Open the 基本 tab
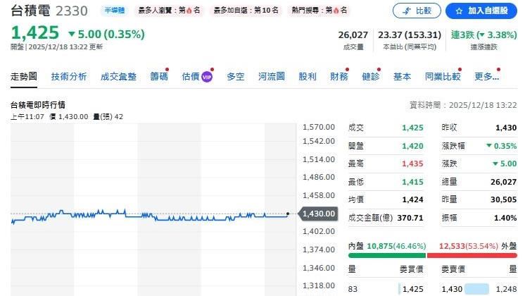 (x=402, y=76)
